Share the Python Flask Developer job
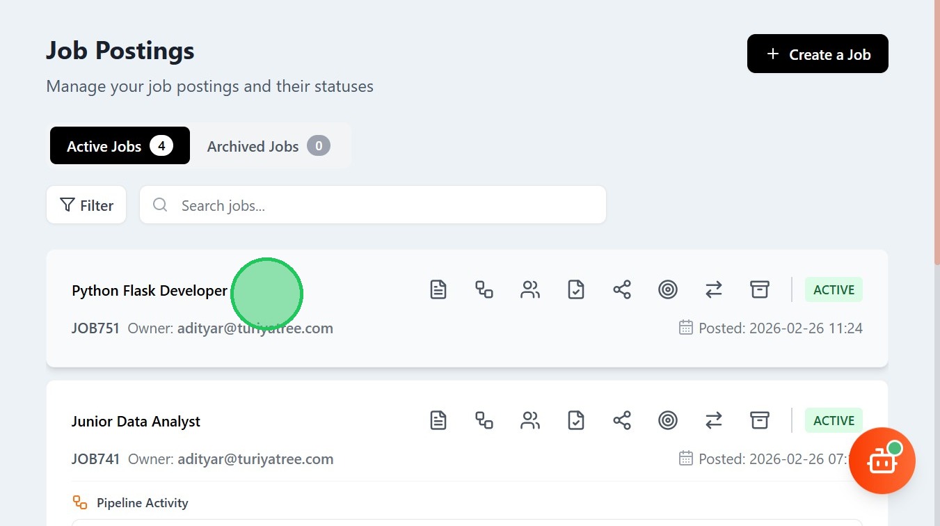Screen dimensions: 940x526 click(622, 289)
